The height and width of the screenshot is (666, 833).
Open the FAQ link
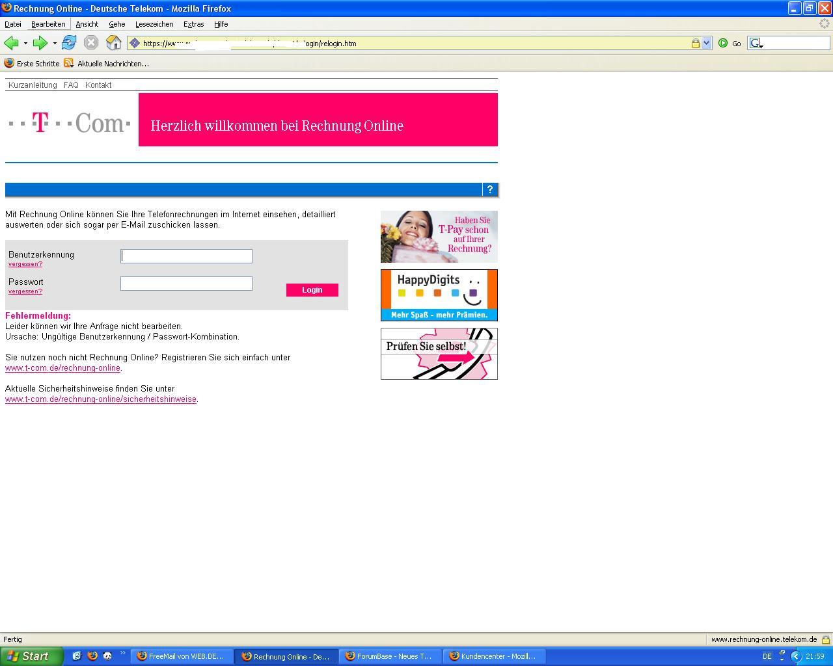[x=71, y=85]
